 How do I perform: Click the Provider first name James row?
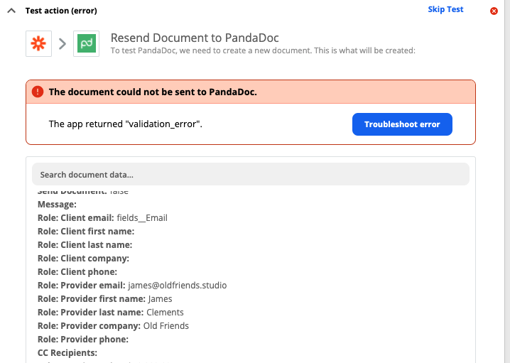104,299
